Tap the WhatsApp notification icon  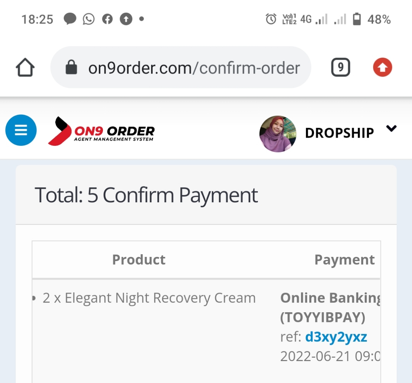88,19
